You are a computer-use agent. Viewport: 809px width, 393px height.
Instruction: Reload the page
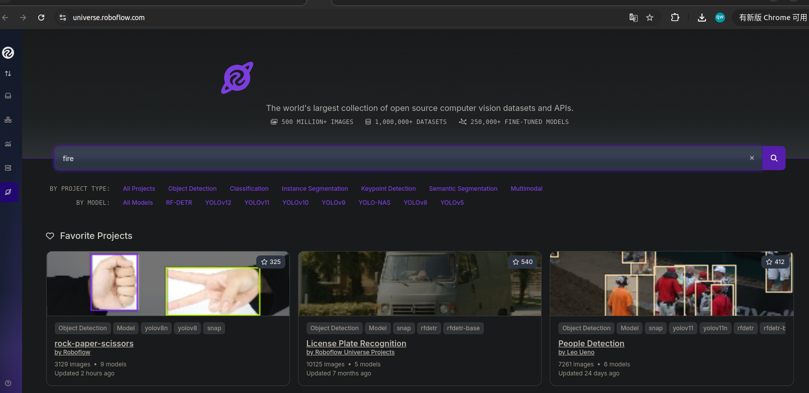tap(41, 18)
